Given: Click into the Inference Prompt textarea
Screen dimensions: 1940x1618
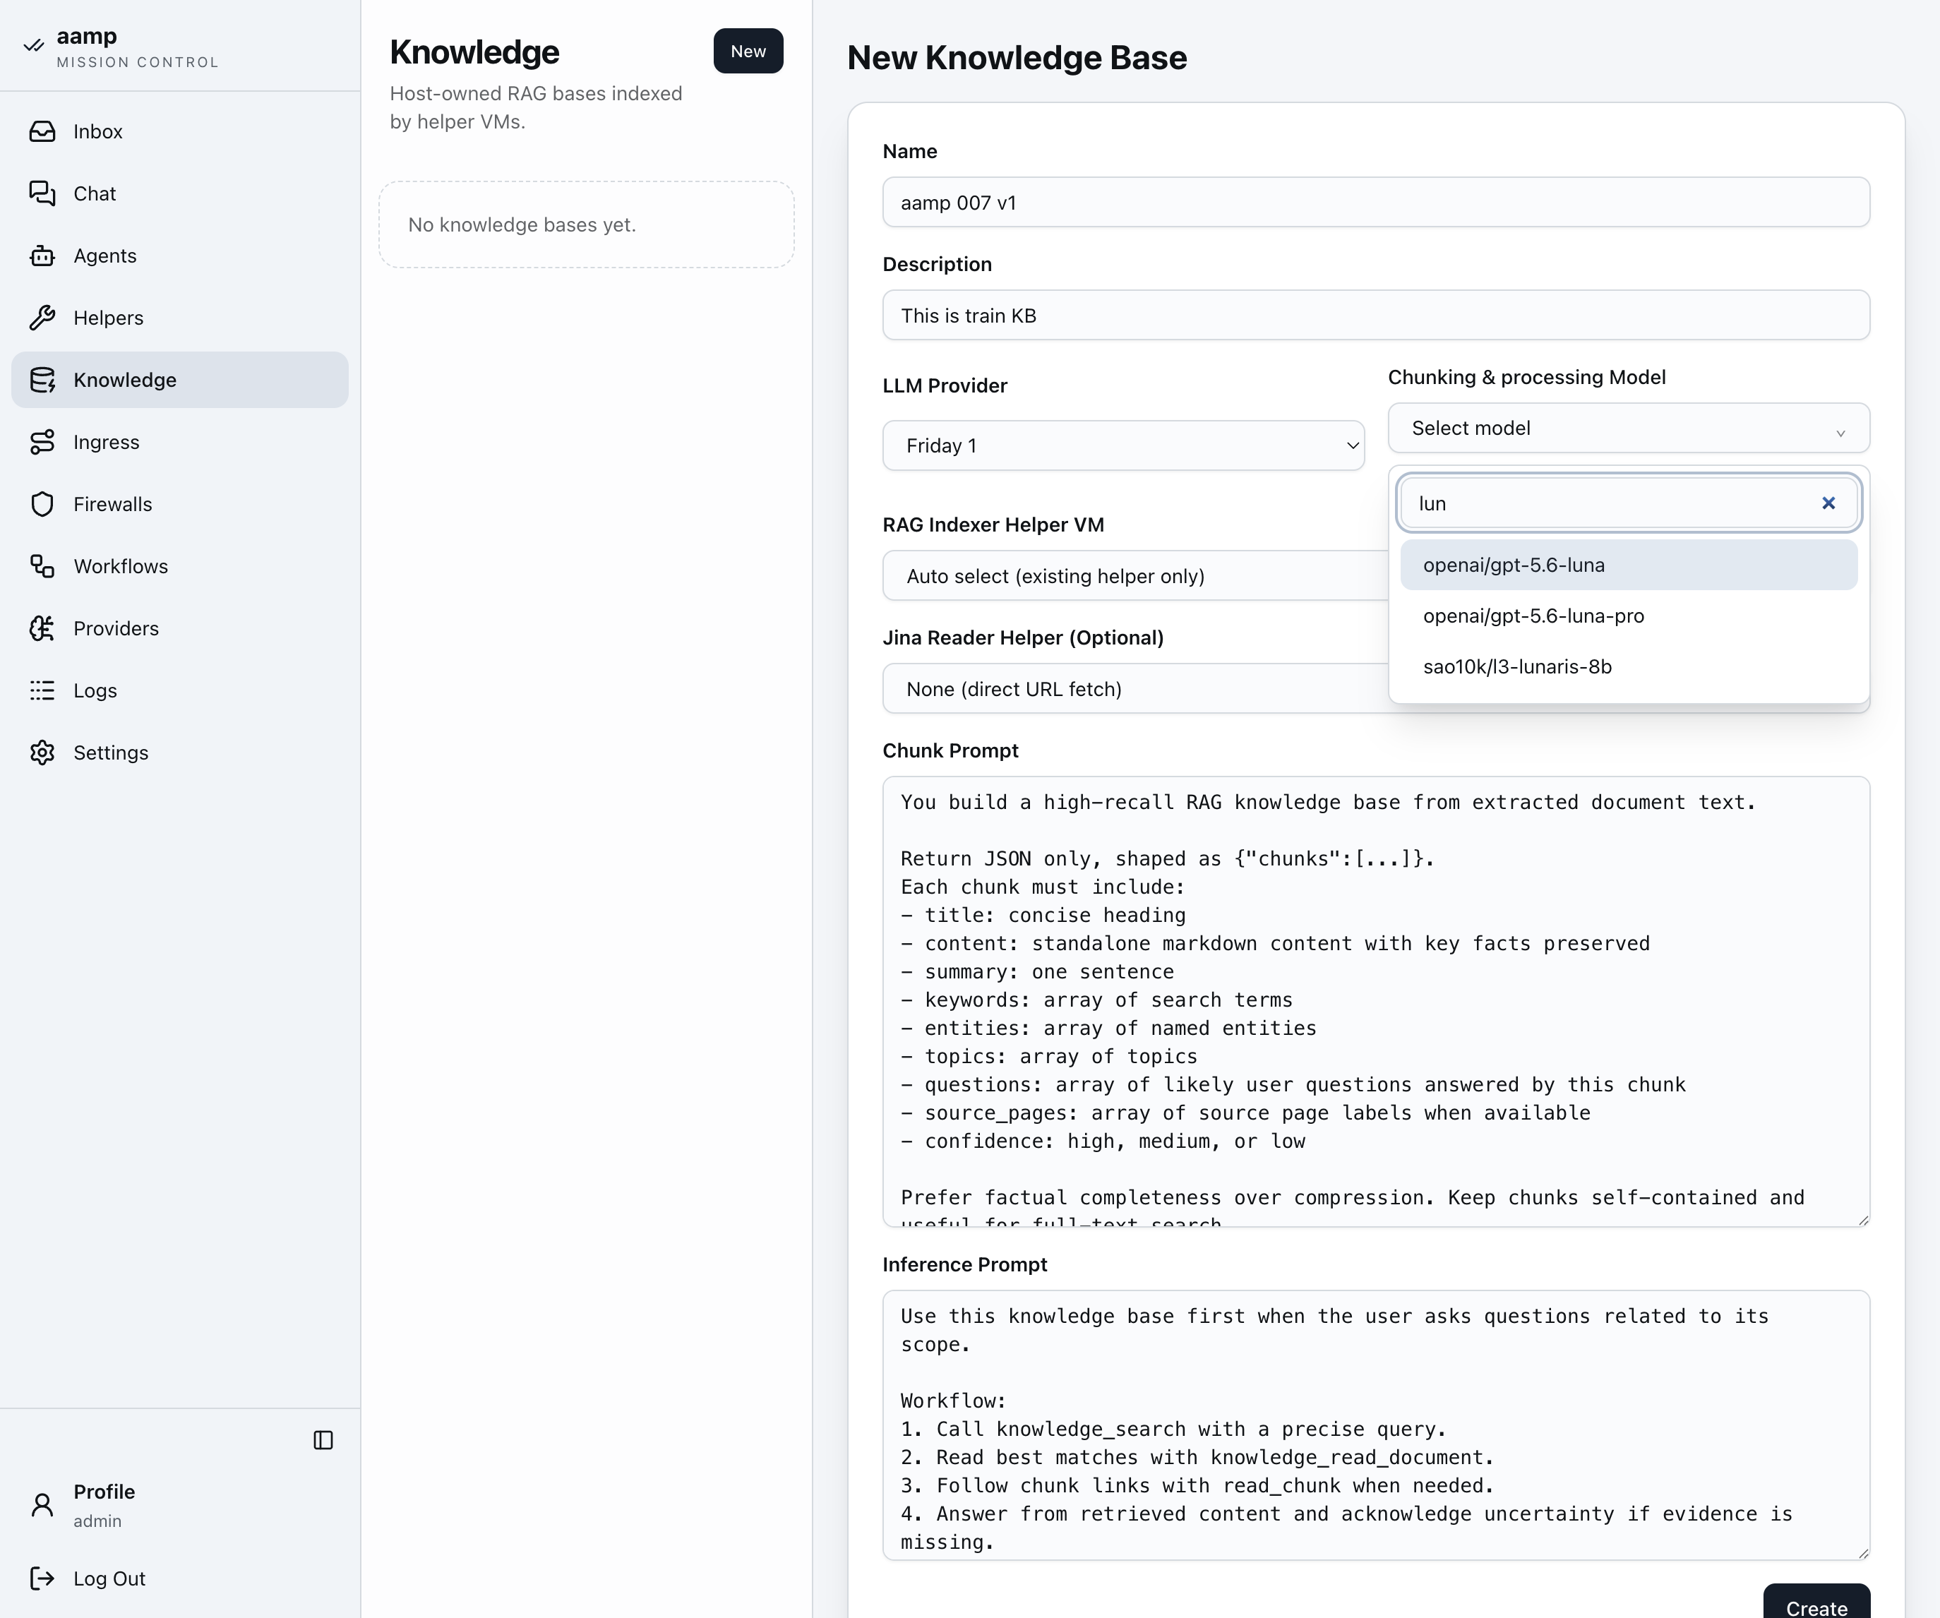Looking at the screenshot, I should click(1375, 1425).
